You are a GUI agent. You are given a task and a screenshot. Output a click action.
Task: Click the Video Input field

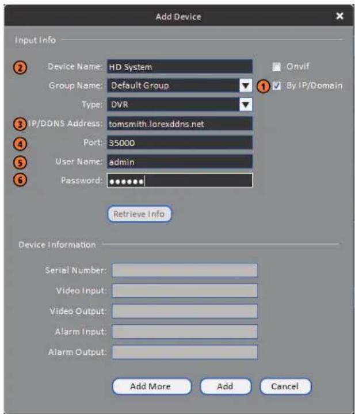185,291
